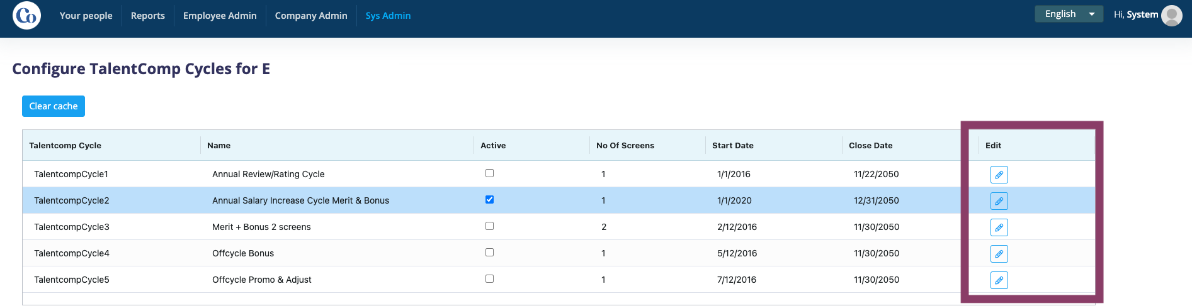Open the Reports menu
Viewport: 1192px width, 306px height.
[x=148, y=16]
